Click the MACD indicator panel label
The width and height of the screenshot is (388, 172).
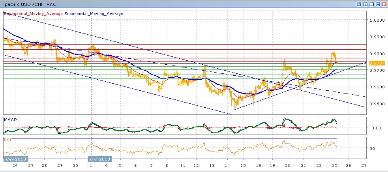(10, 119)
